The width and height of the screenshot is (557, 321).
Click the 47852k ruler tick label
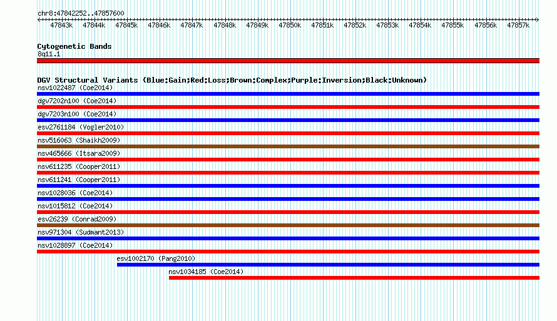coord(355,25)
